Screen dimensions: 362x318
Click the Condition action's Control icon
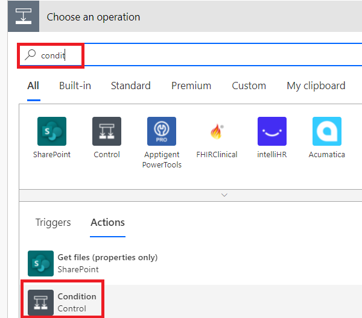coord(41,302)
